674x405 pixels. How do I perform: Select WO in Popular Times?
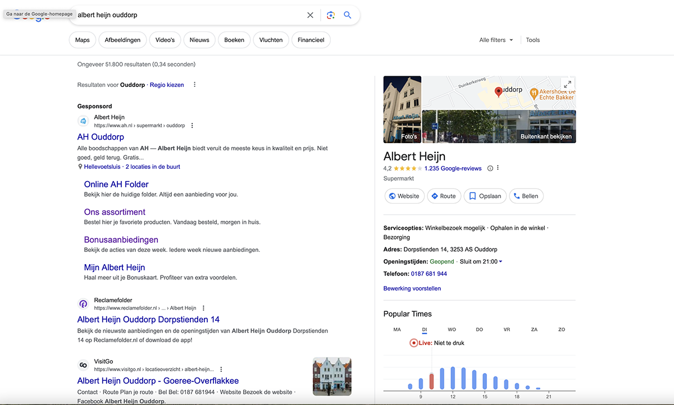(x=452, y=329)
